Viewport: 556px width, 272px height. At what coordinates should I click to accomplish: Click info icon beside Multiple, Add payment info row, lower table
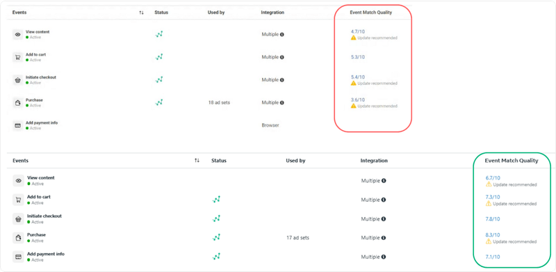coord(384,257)
